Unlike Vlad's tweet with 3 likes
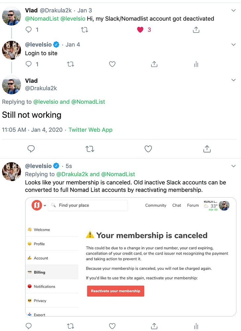 click(x=140, y=30)
